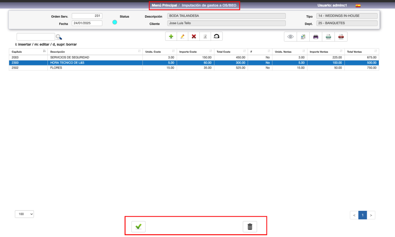Switch language using the Spanish flag
395x237 pixels.
coord(358,6)
